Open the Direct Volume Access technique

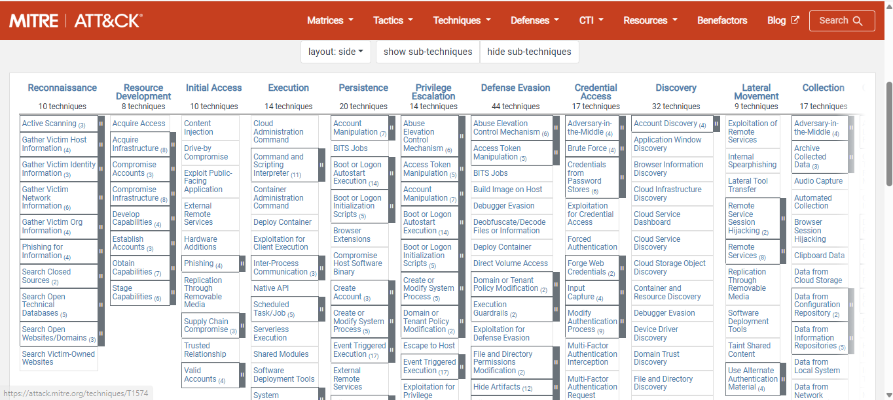click(510, 263)
